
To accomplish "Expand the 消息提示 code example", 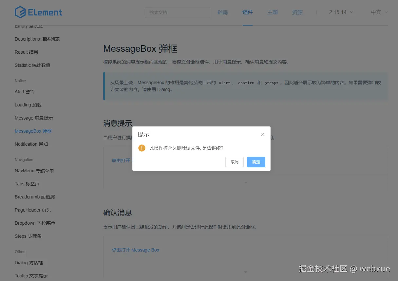I will click(x=245, y=182).
